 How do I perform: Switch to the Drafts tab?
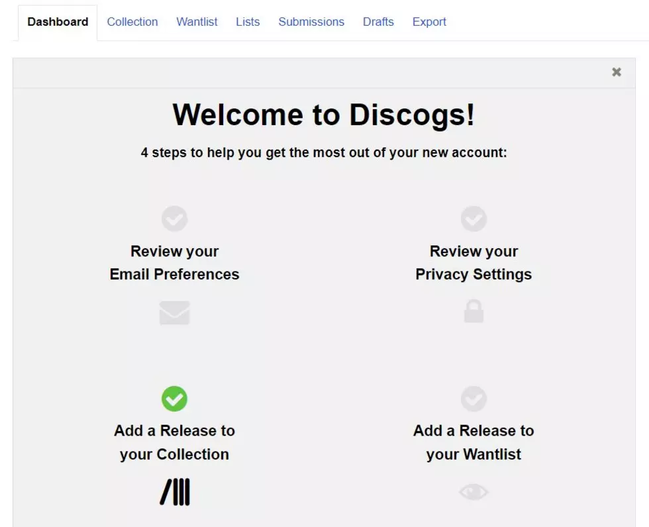[x=378, y=22]
